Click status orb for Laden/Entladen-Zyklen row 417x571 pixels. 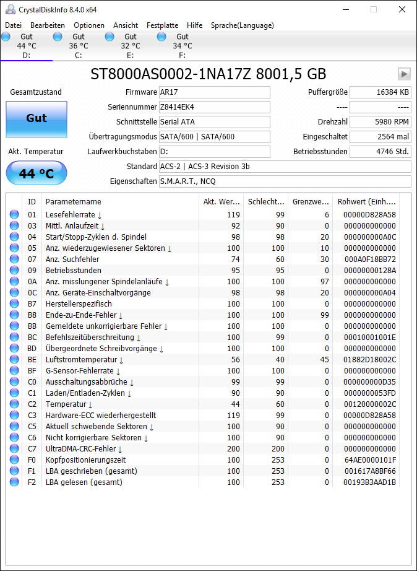(x=14, y=393)
